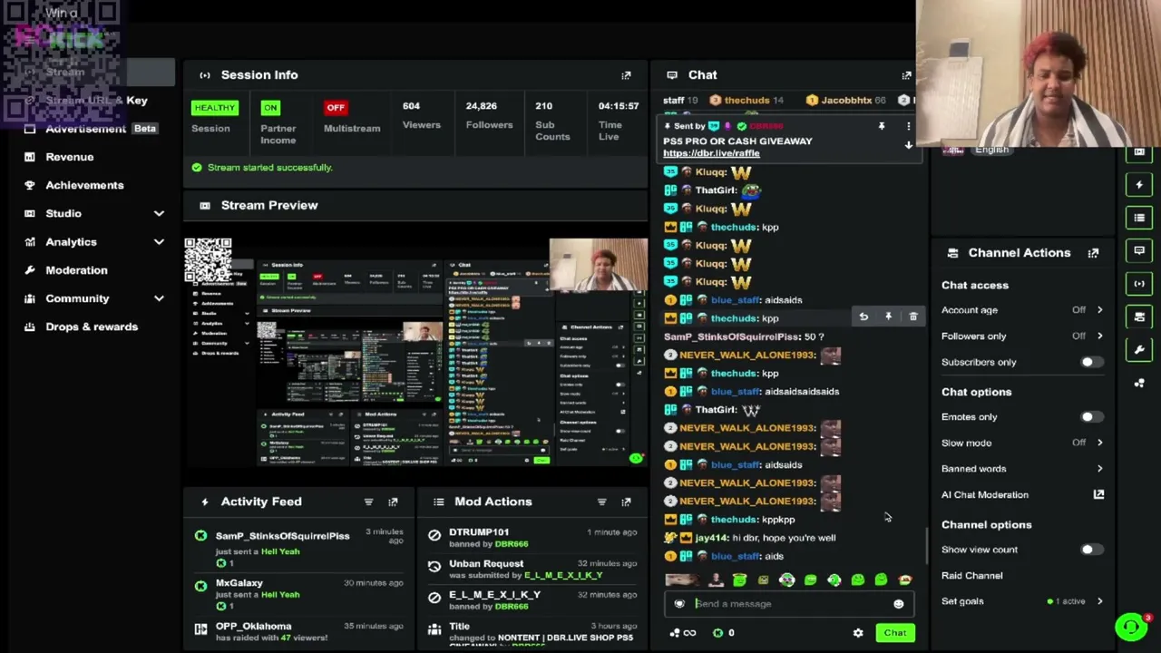Click the wrench icon on right rail
This screenshot has height=653, width=1161.
click(x=1139, y=349)
